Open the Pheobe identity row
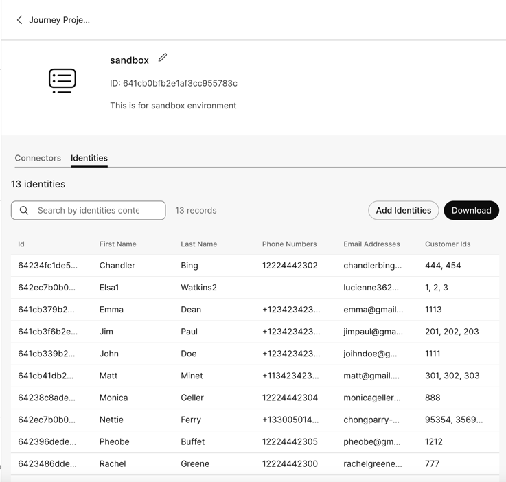Image resolution: width=506 pixels, height=482 pixels. click(255, 441)
